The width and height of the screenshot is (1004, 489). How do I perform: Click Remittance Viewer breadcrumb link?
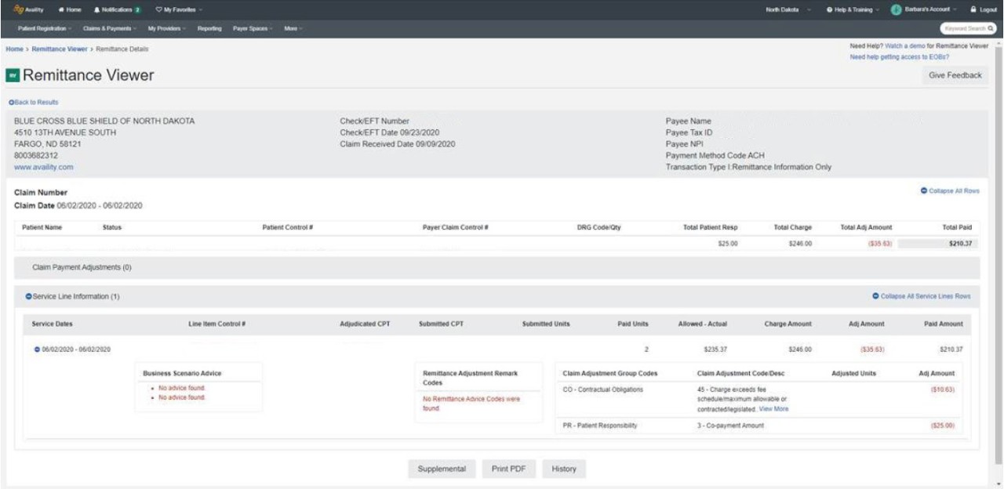click(x=60, y=49)
